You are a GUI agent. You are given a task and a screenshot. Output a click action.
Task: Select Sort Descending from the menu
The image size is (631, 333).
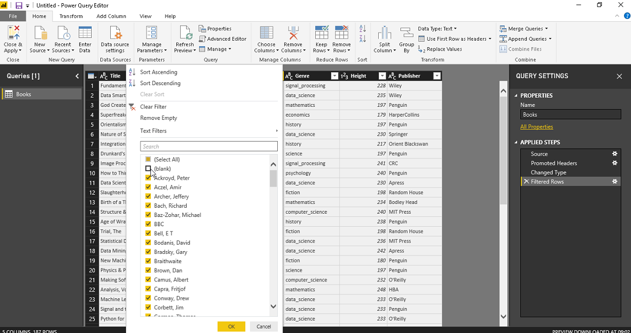tap(160, 83)
